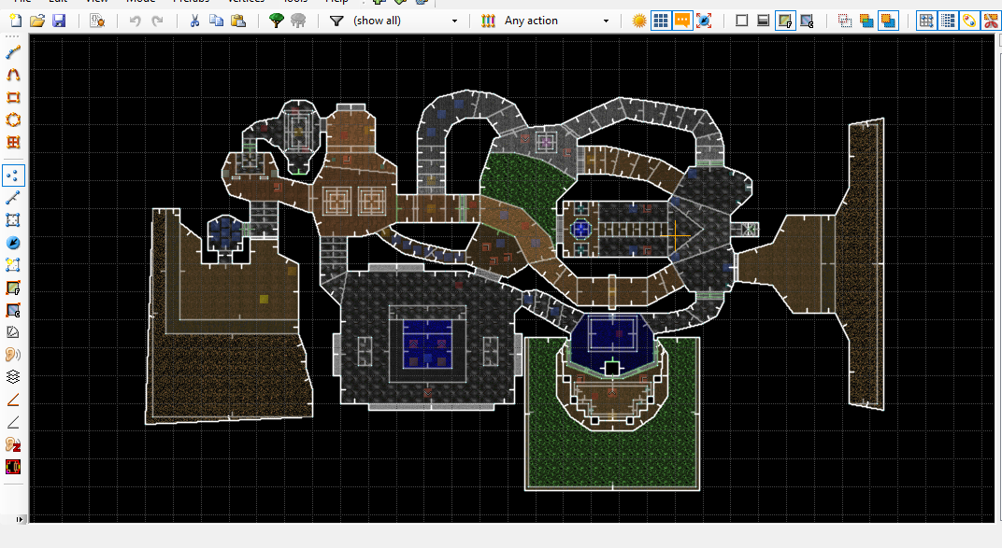Click the red film-strip icon in sidebar
Image resolution: width=1002 pixels, height=548 pixels.
click(13, 467)
